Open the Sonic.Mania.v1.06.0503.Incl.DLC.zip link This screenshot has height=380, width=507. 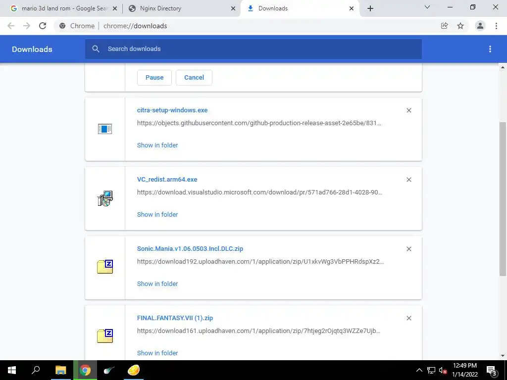[x=190, y=249]
